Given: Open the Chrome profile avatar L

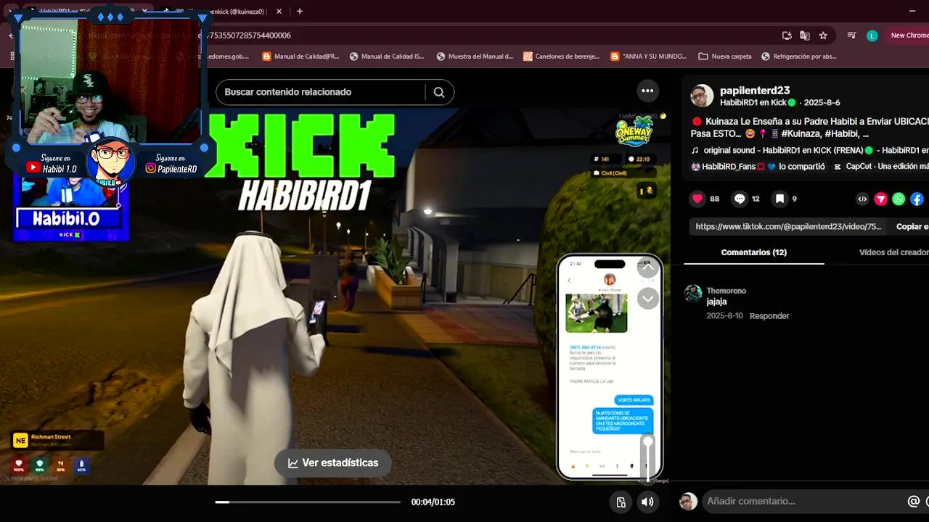Looking at the screenshot, I should coord(872,36).
